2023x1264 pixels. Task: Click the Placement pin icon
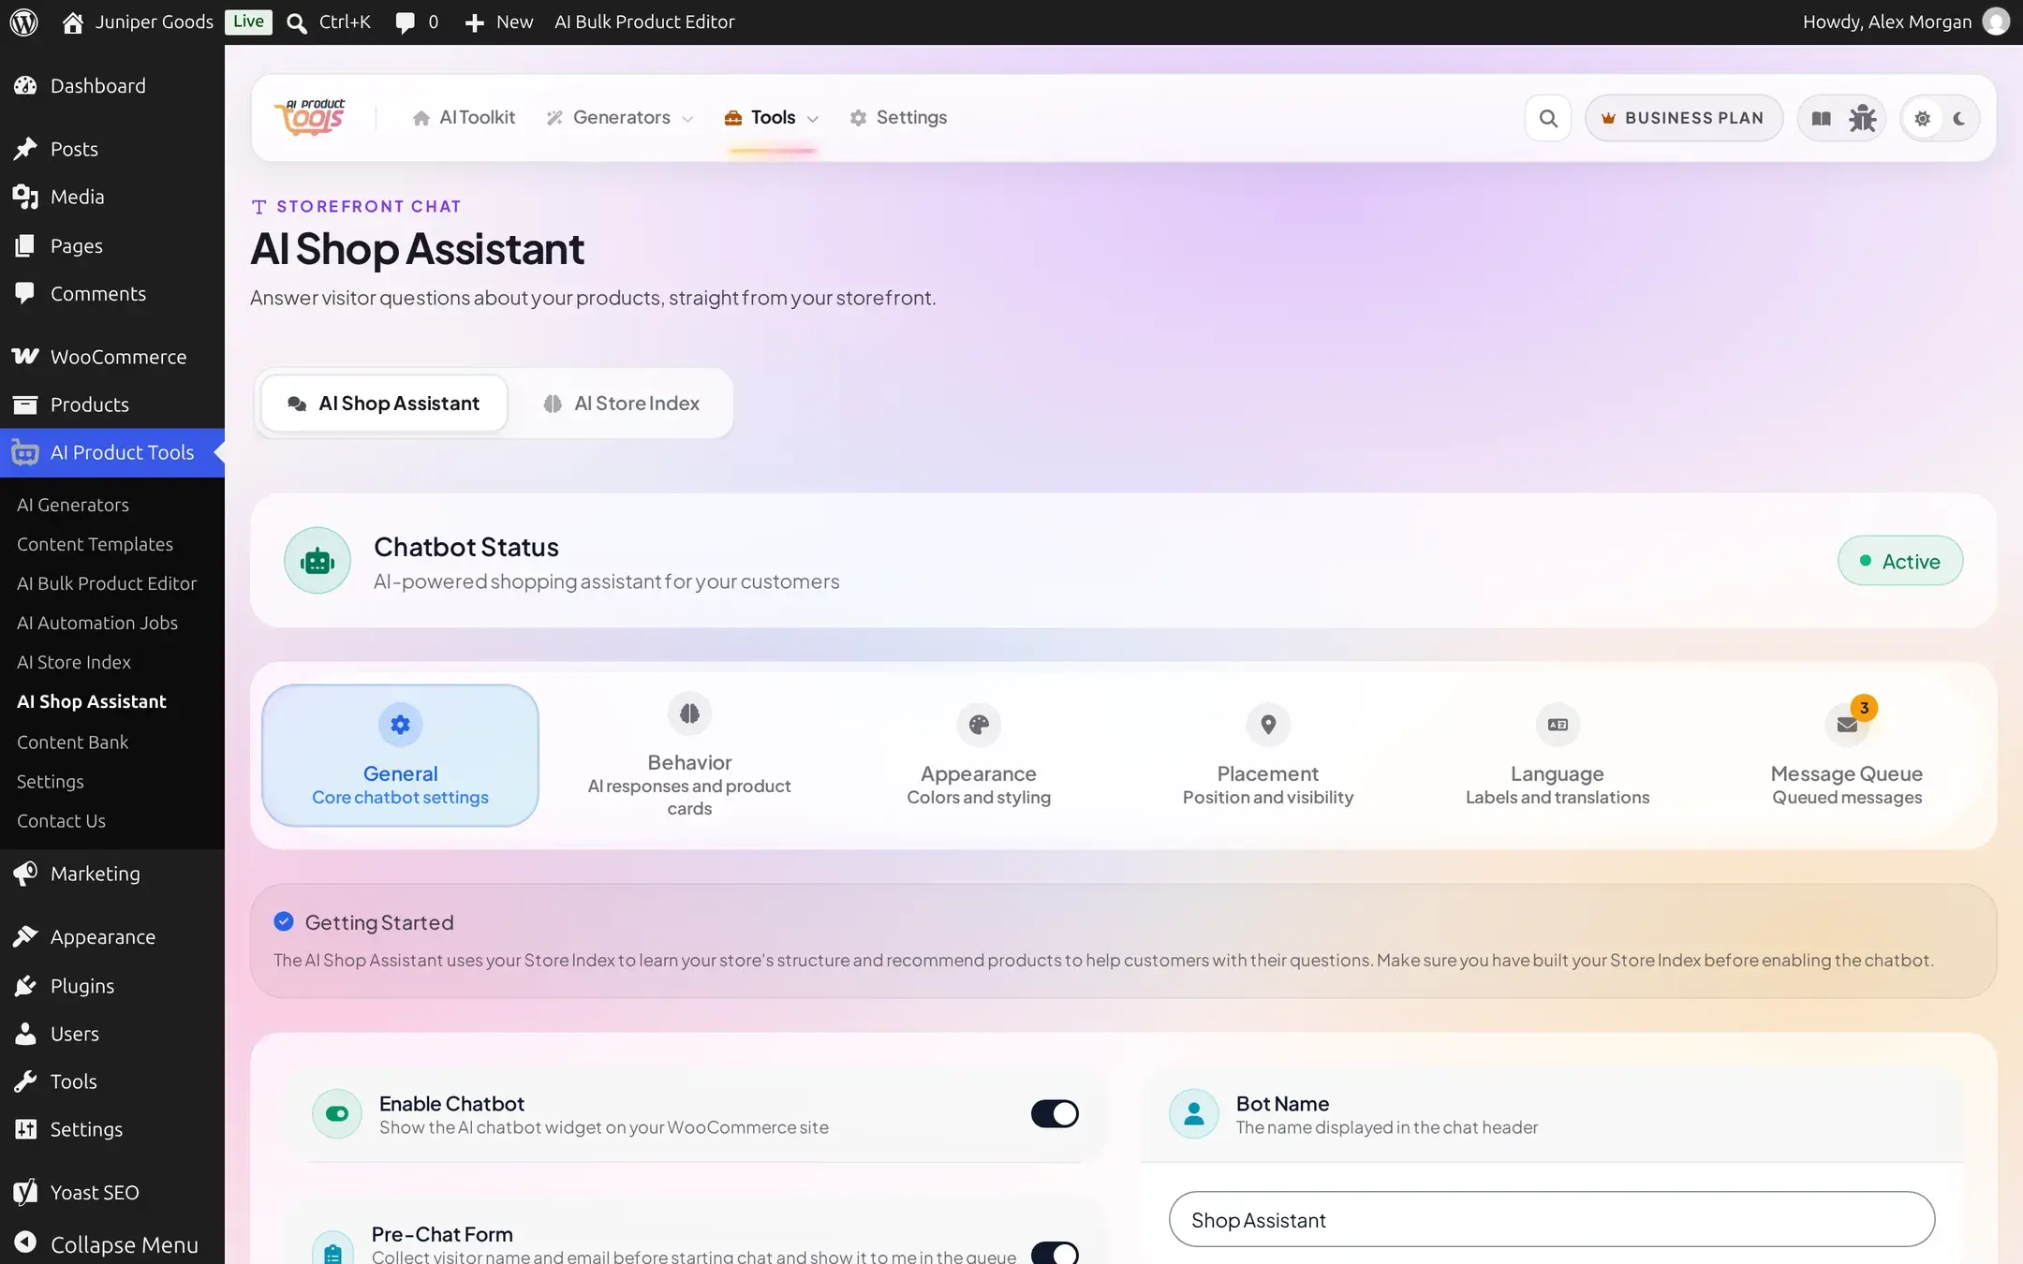coord(1267,724)
